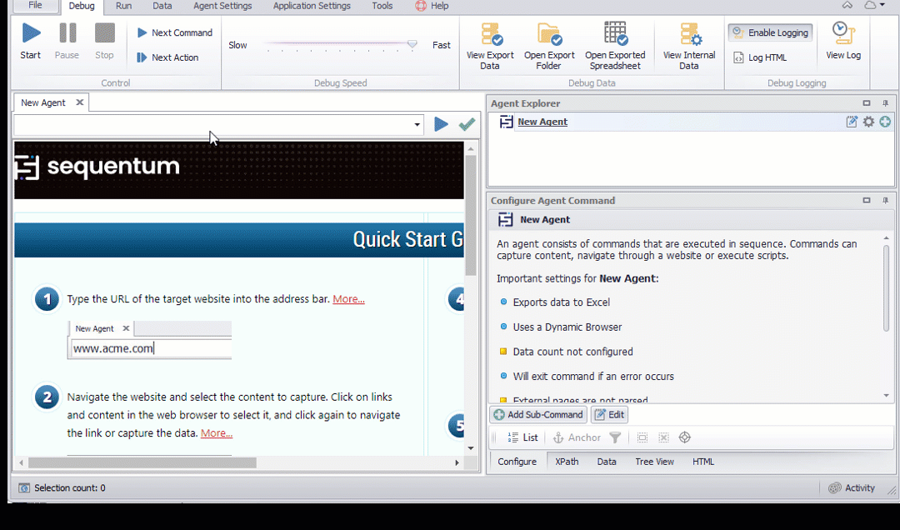Image resolution: width=900 pixels, height=530 pixels.
Task: Open the cloud account dropdown
Action: 875,6
